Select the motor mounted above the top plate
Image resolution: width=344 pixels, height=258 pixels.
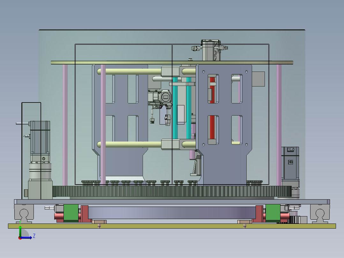point(210,50)
